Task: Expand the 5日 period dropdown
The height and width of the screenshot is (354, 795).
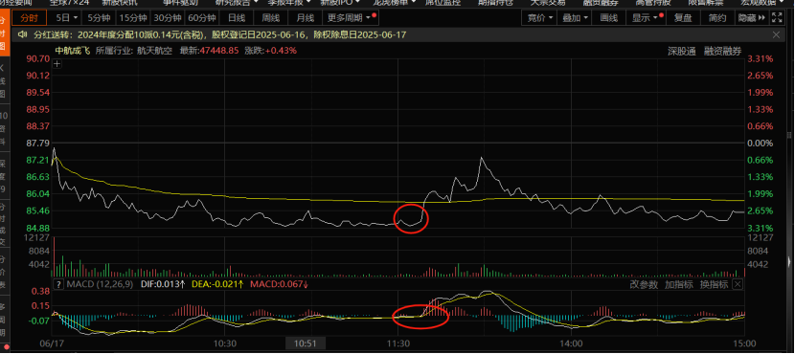Action: pos(66,18)
